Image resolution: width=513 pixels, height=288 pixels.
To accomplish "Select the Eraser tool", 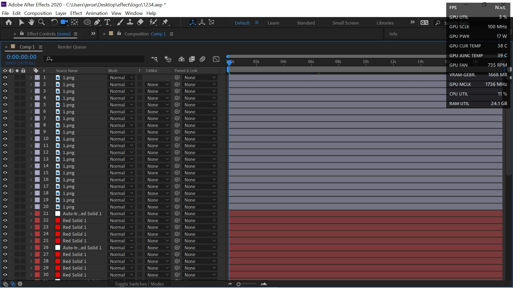I will coord(140,22).
